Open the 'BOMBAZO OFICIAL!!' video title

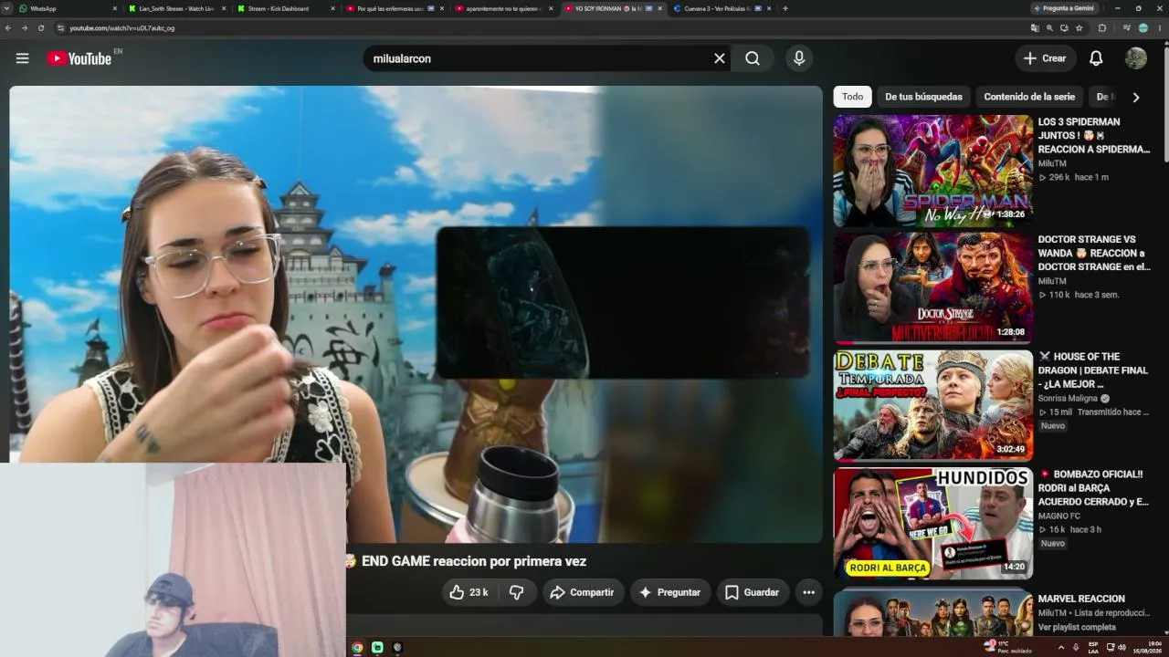[1093, 488]
